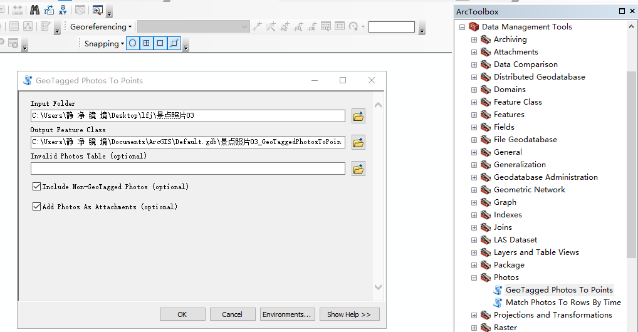Expand the Archiving toolset
Screen dimensions: 638x332
[x=474, y=40]
